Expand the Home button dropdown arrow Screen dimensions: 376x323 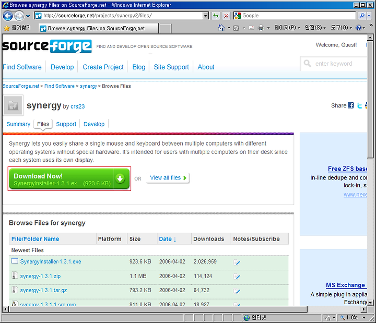229,28
